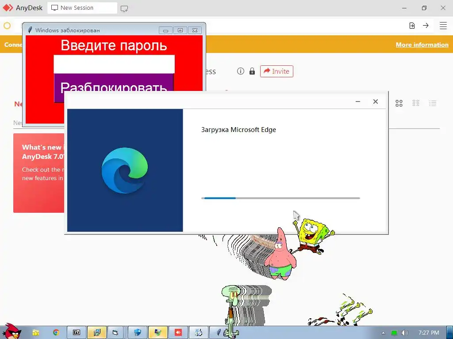The height and width of the screenshot is (339, 453).
Task: Switch to small tiles view in AnyDesk
Action: (416, 103)
